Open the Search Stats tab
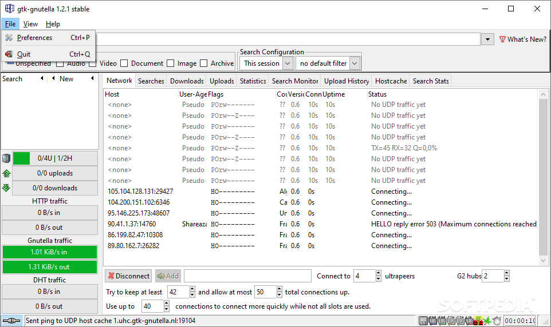Viewport: 551px width, 327px height. 431,81
